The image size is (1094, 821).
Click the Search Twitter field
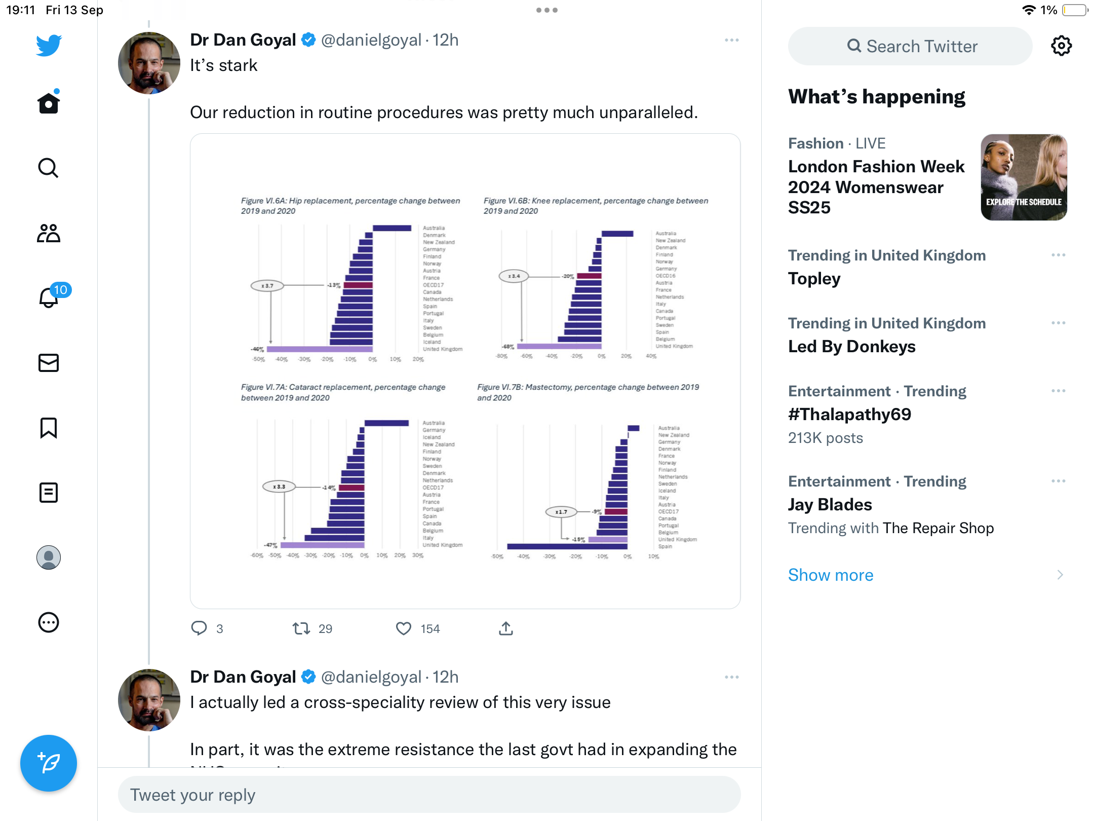[910, 46]
